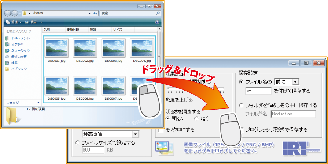Open the 最高画質 quality dropdown
Image resolution: width=328 pixels, height=164 pixels.
pos(136,134)
